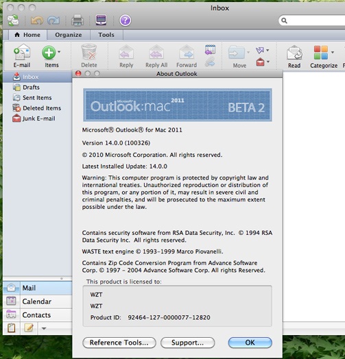Open the Move dropdown arrow

248,53
